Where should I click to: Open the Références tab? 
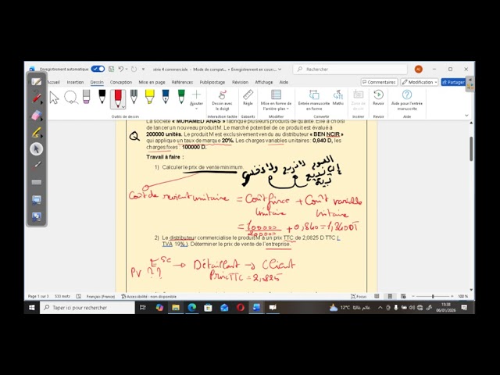click(x=182, y=82)
